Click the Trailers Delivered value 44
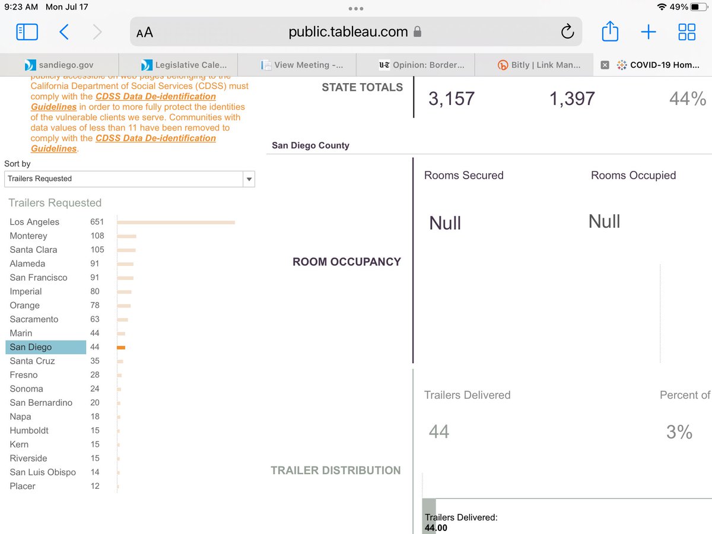The width and height of the screenshot is (712, 534). 439,432
